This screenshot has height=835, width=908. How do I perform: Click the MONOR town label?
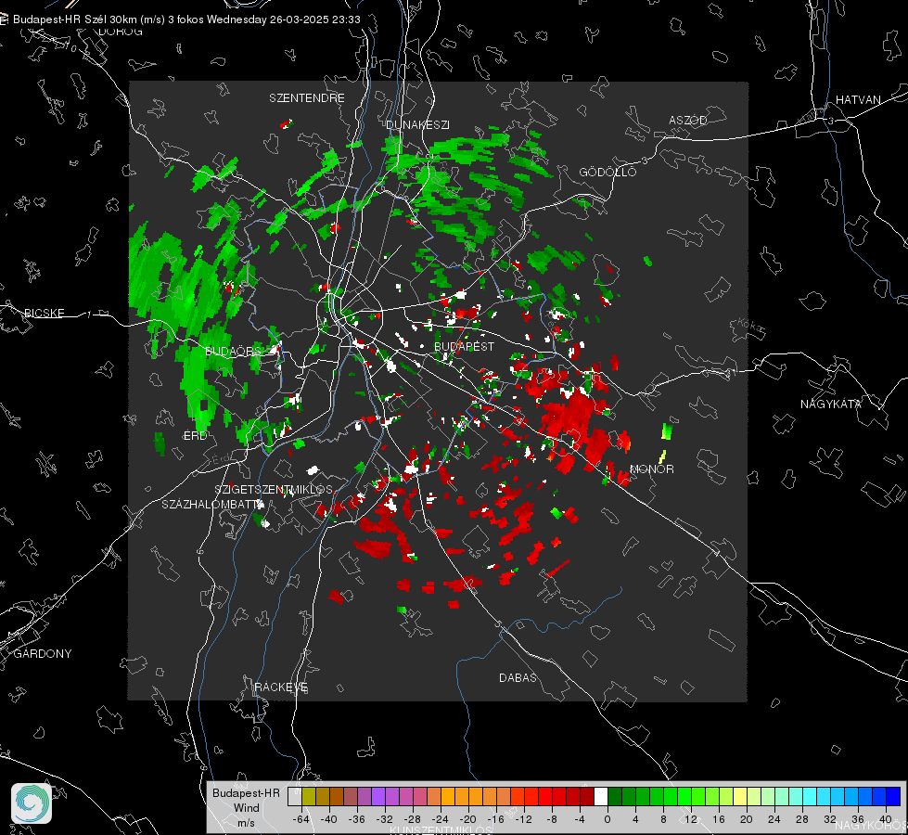tap(652, 469)
